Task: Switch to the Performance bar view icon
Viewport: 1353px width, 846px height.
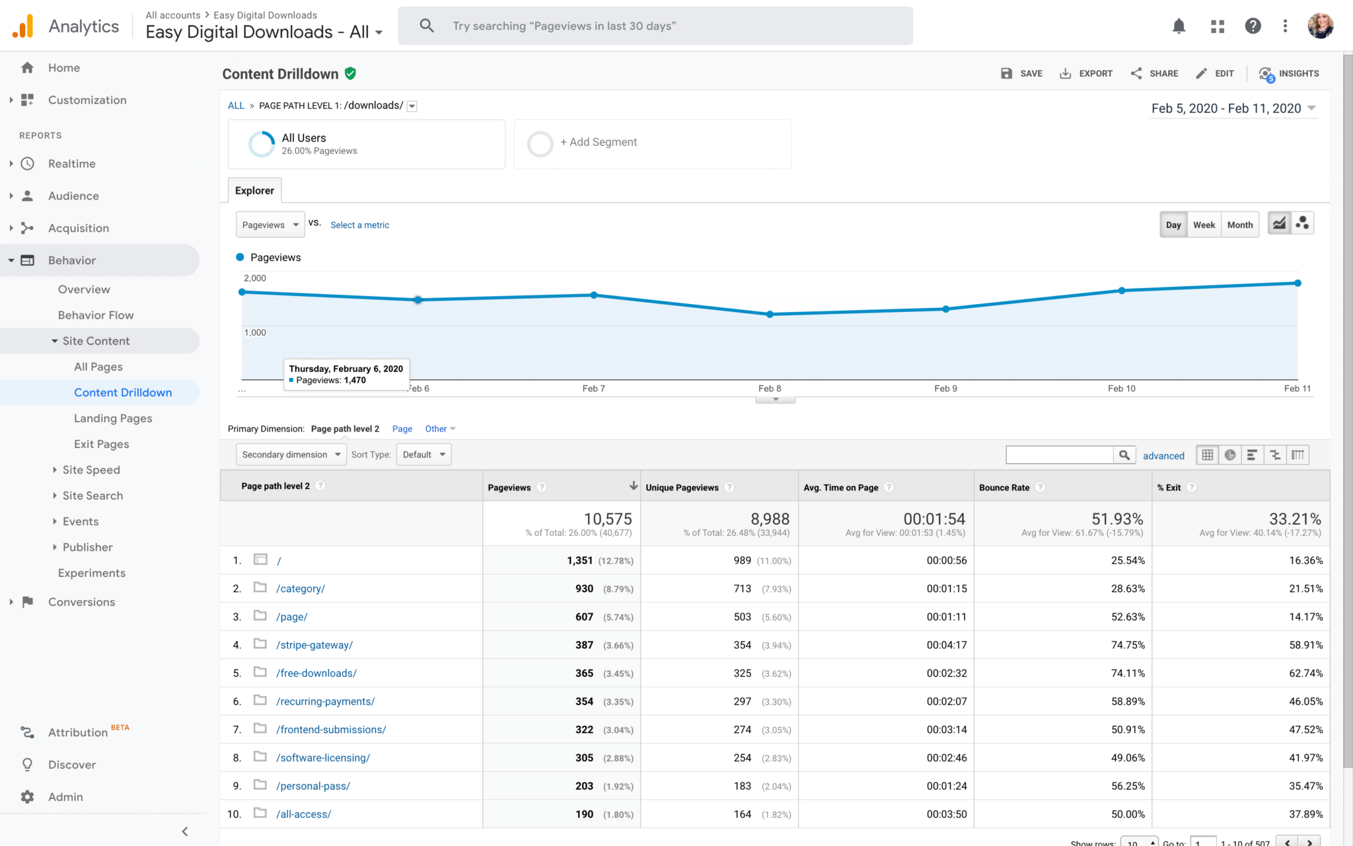Action: pyautogui.click(x=1252, y=455)
